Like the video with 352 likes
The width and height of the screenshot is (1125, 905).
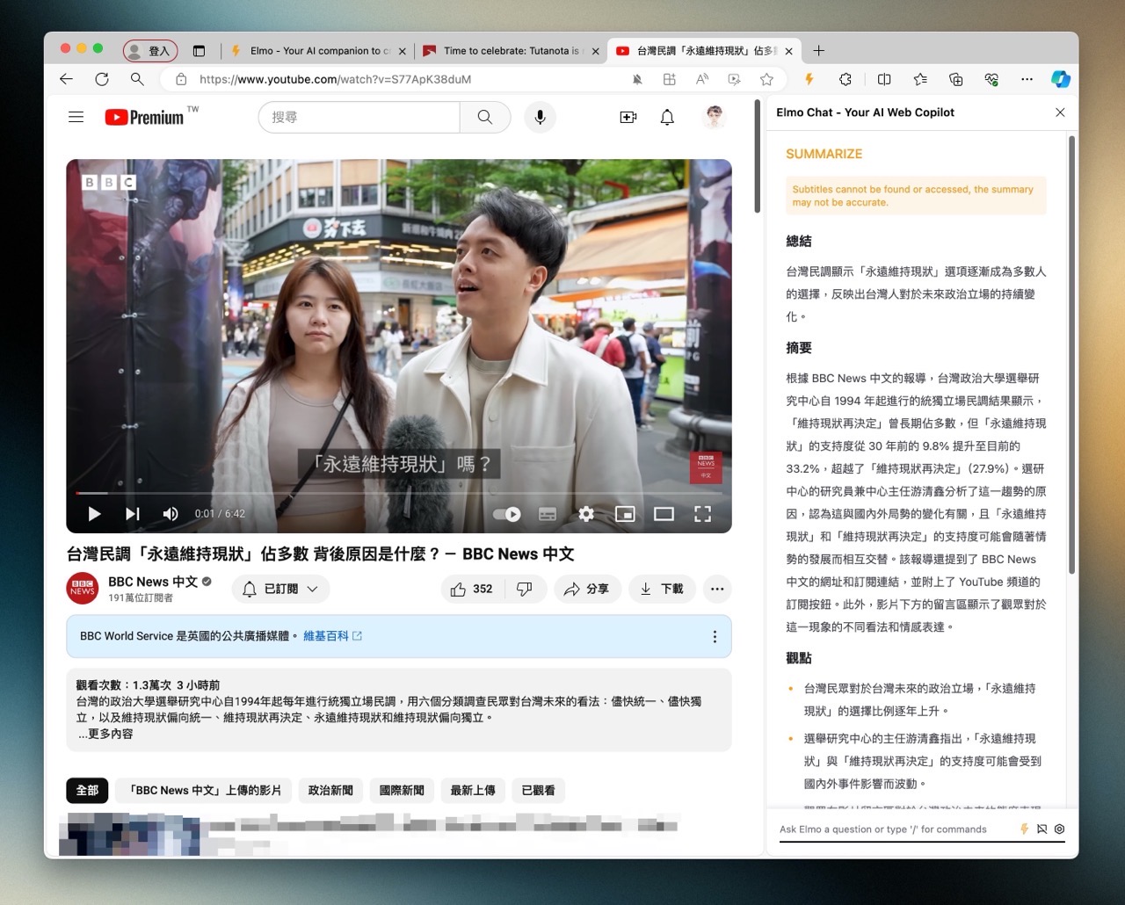[472, 589]
